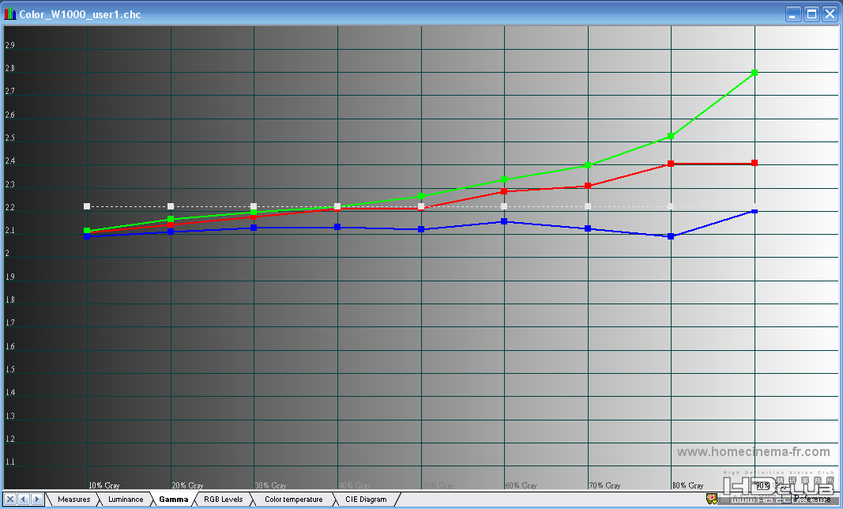Show the CIE Diagram tab

click(366, 500)
